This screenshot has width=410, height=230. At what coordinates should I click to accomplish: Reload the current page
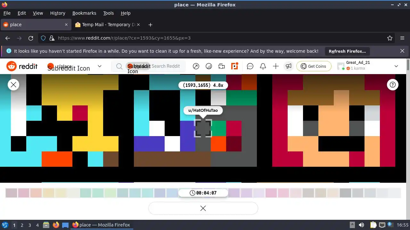click(31, 38)
